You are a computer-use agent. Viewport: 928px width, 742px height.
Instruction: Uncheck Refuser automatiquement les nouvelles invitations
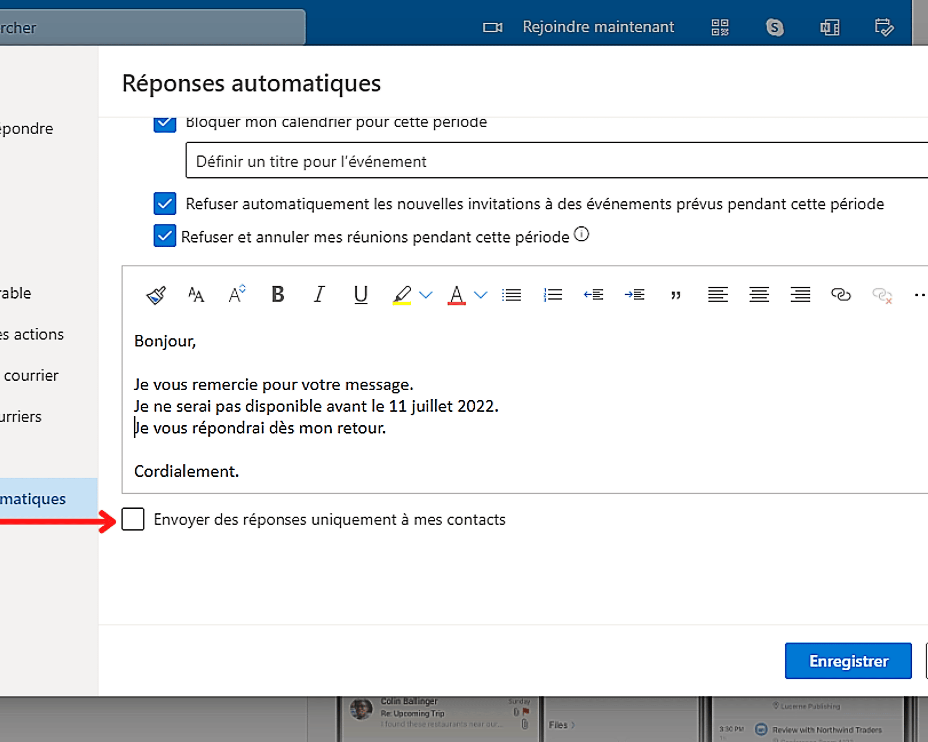[165, 204]
